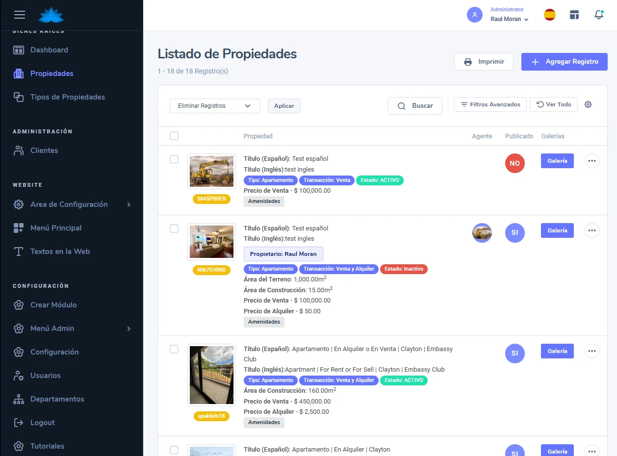Image resolution: width=617 pixels, height=456 pixels.
Task: Open Galería for property apaldalo18
Action: pyautogui.click(x=557, y=351)
